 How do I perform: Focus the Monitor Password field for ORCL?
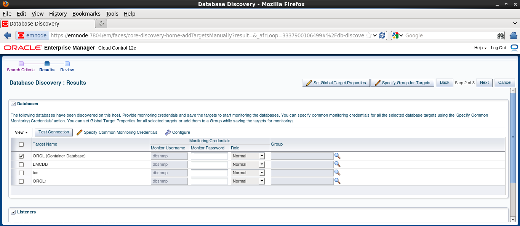click(209, 156)
